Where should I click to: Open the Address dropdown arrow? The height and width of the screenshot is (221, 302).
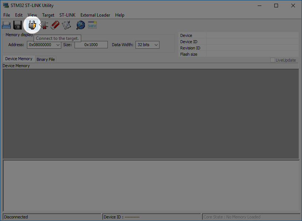coord(58,45)
